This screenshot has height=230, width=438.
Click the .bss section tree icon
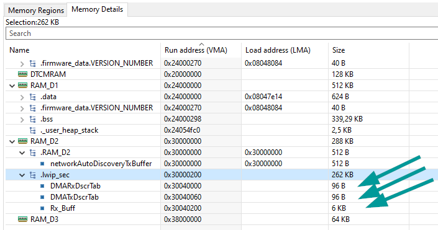[33, 119]
